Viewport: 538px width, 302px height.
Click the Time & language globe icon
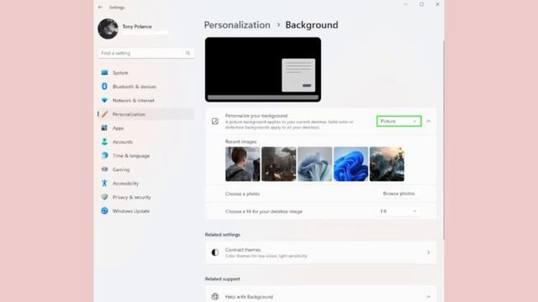coord(104,155)
